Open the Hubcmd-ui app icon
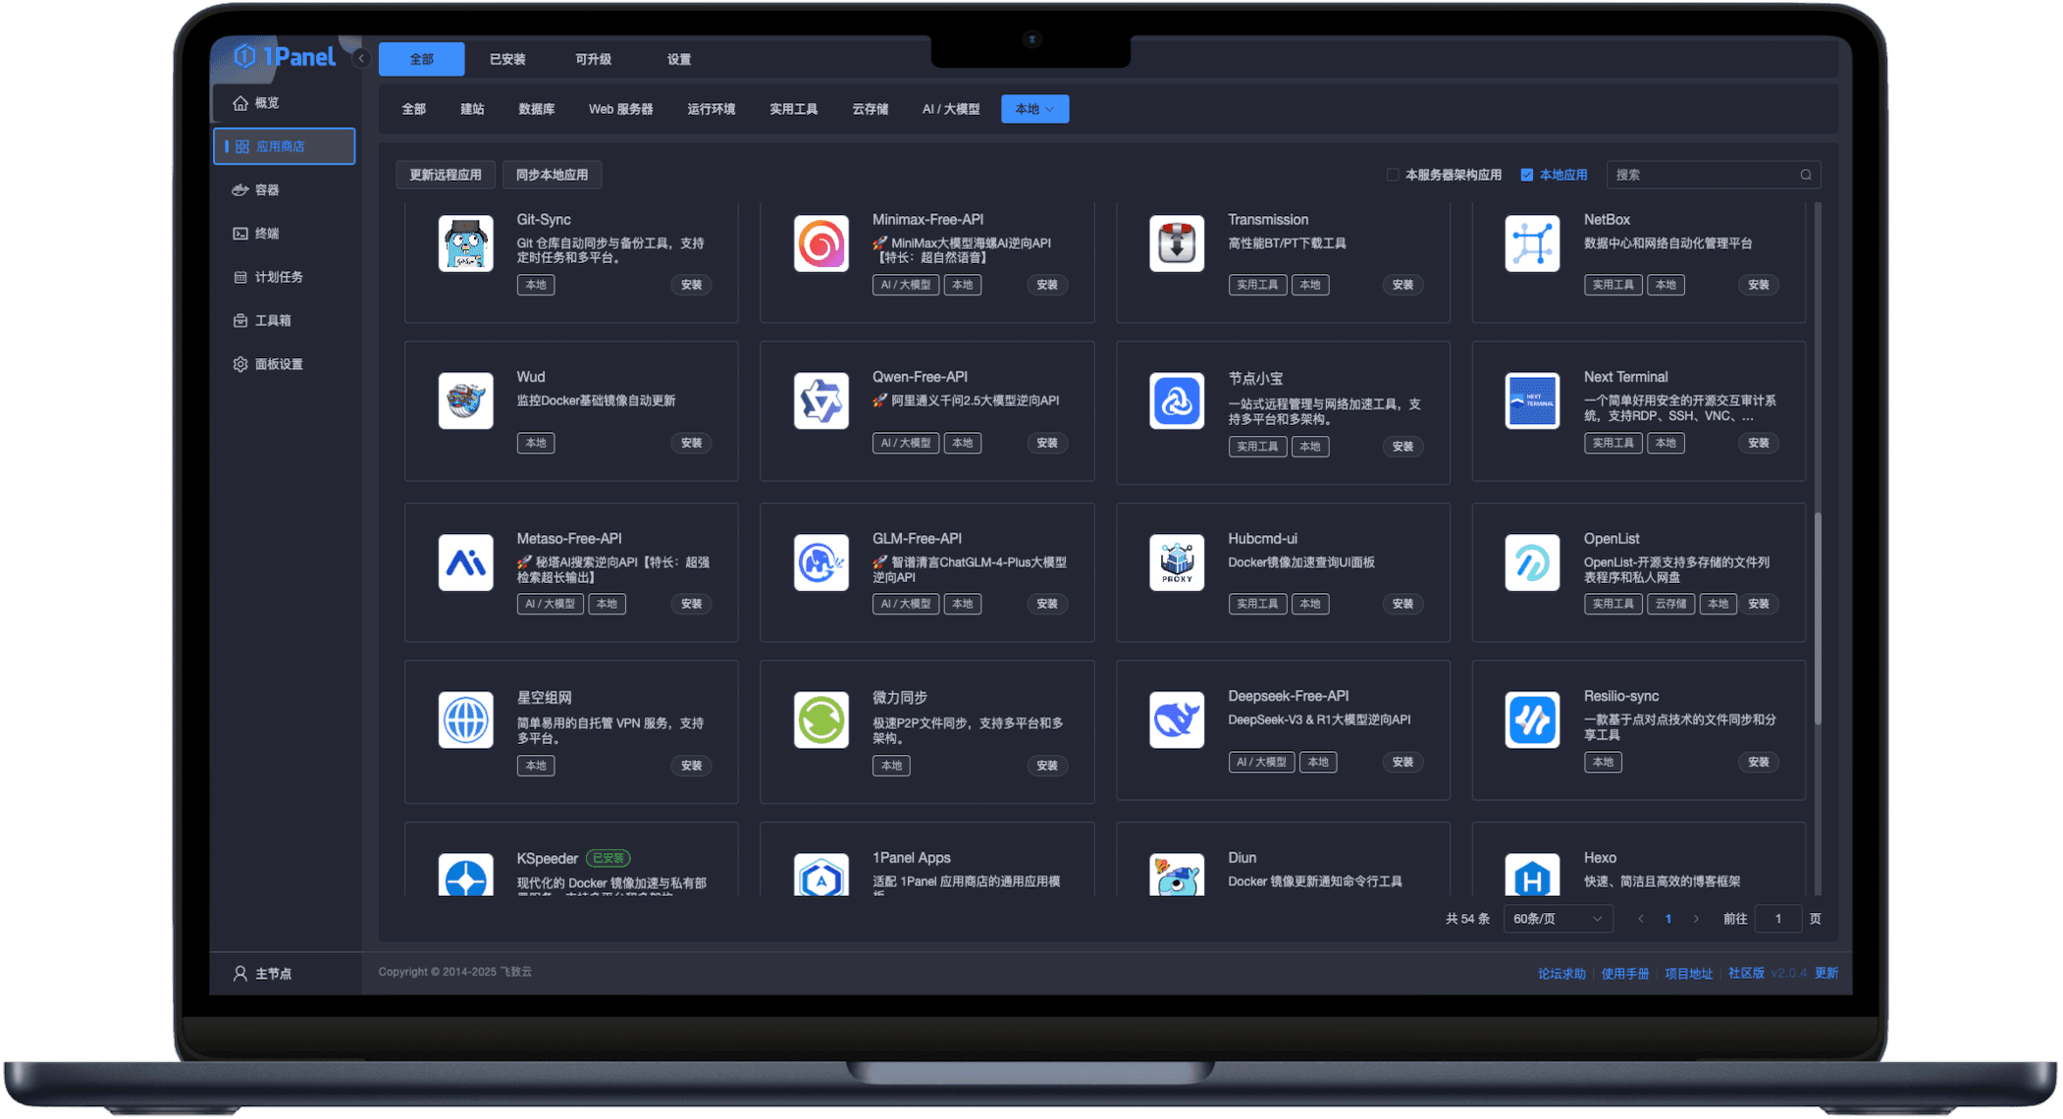Image resolution: width=2063 pixels, height=1119 pixels. point(1177,562)
